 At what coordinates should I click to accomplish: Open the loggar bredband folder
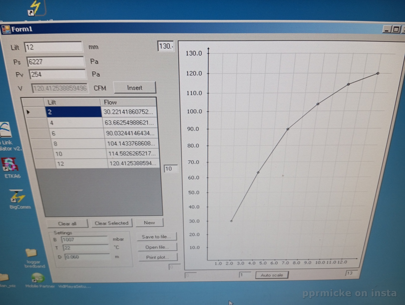click(31, 253)
